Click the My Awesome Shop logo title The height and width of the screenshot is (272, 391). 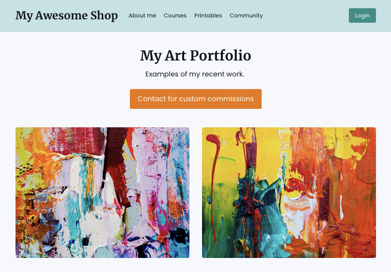(66, 15)
